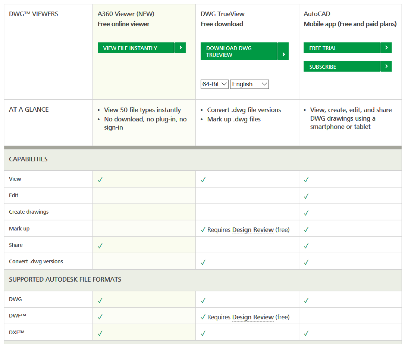405x344 pixels.
Task: Click the DXF™ format row label
Action: pyautogui.click(x=17, y=332)
